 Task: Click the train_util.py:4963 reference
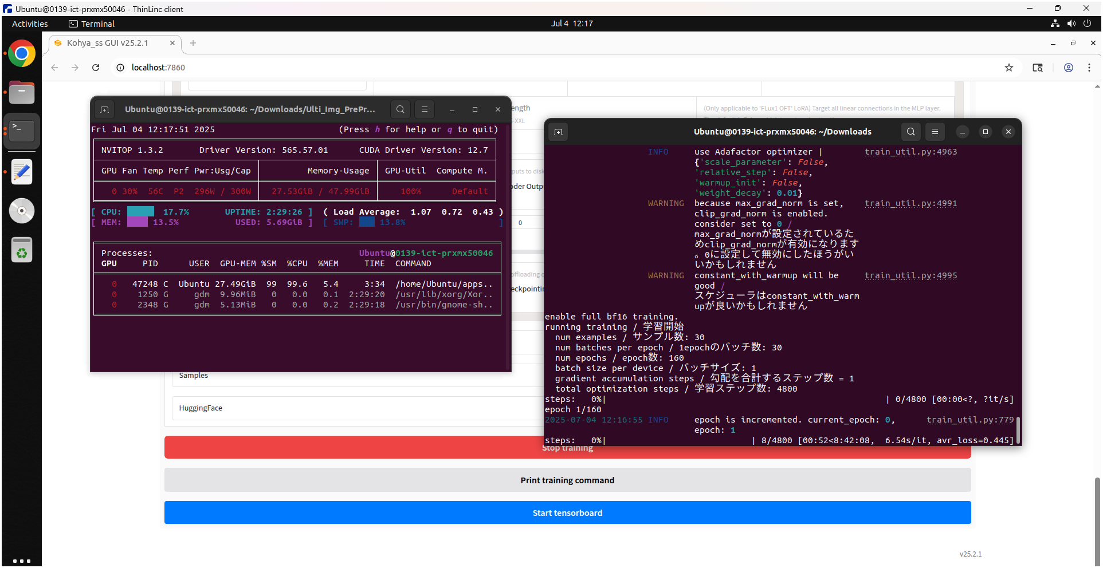click(910, 152)
